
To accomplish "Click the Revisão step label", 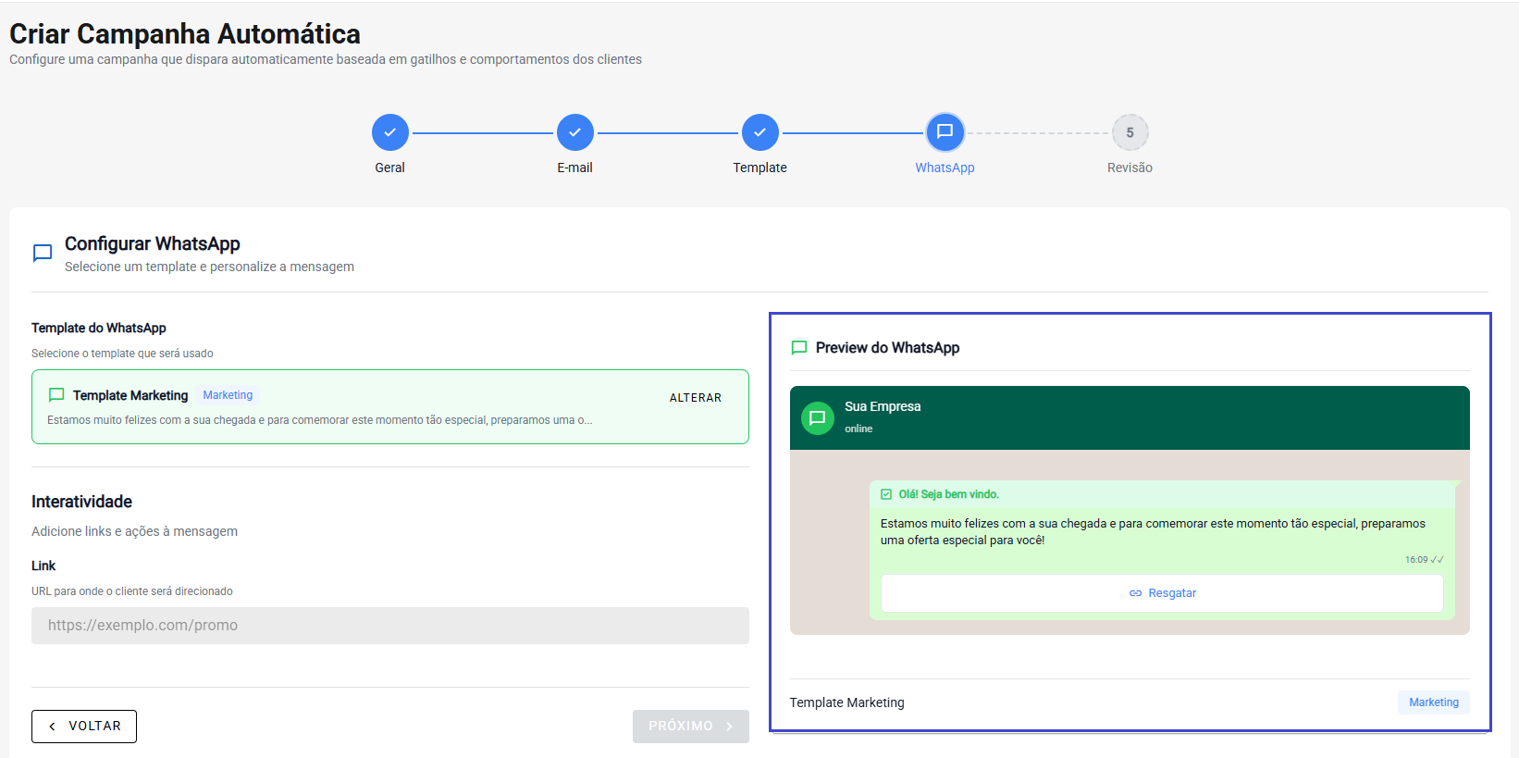I will coord(1130,168).
